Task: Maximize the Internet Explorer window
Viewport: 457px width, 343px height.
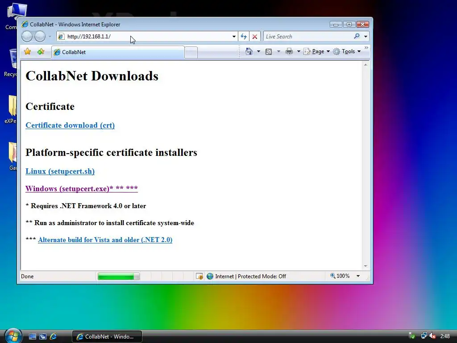Action: click(349, 25)
